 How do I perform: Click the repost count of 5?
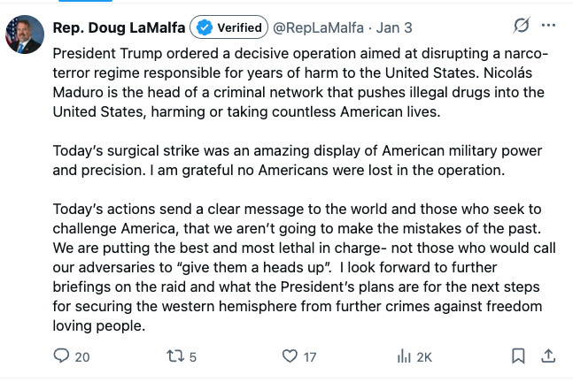(193, 357)
